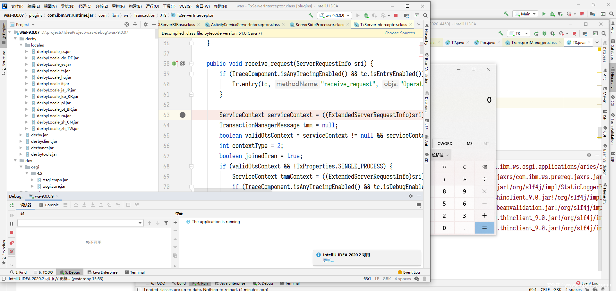616x291 pixels.
Task: Click the Project panel settings gear
Action: pos(146,24)
